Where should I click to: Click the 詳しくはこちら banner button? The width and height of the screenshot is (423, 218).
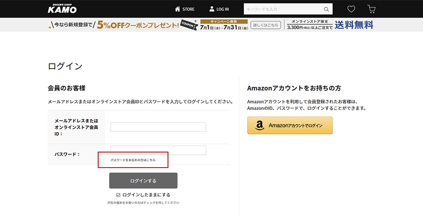[265, 25]
